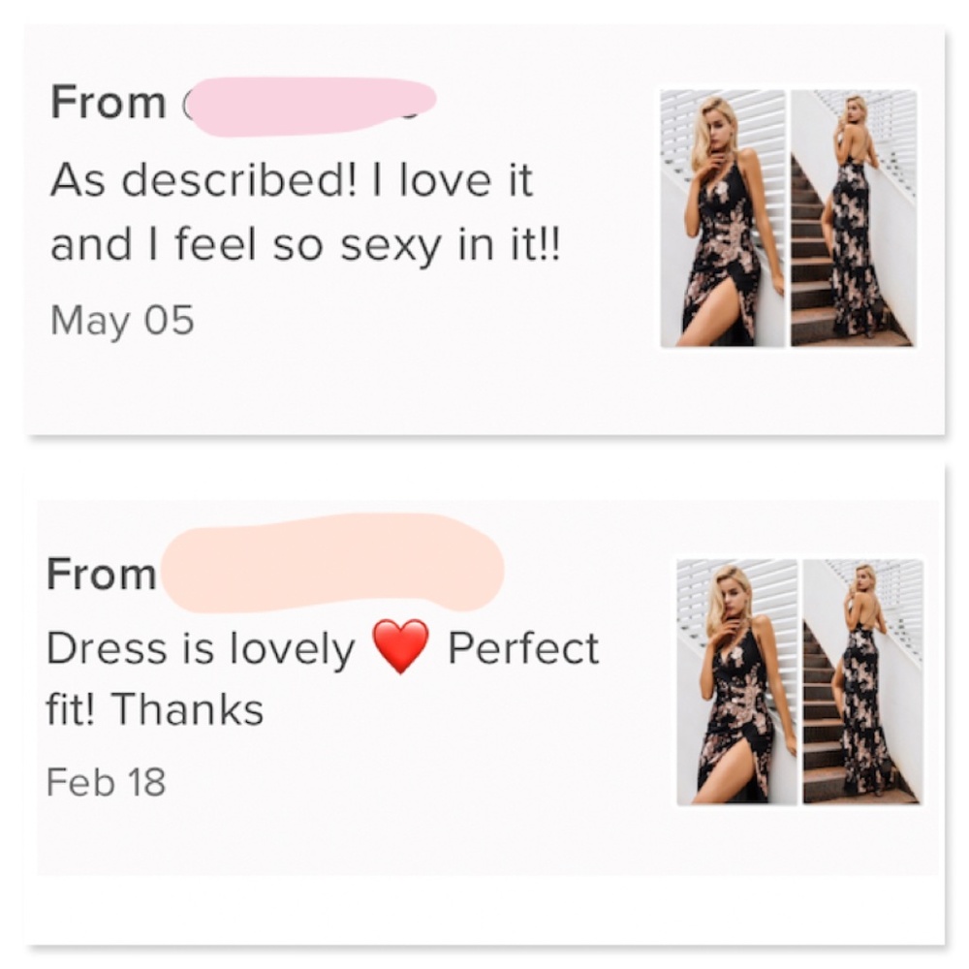Open front-view dress photo in May 05 review
This screenshot has width=969, height=969.
(x=723, y=218)
